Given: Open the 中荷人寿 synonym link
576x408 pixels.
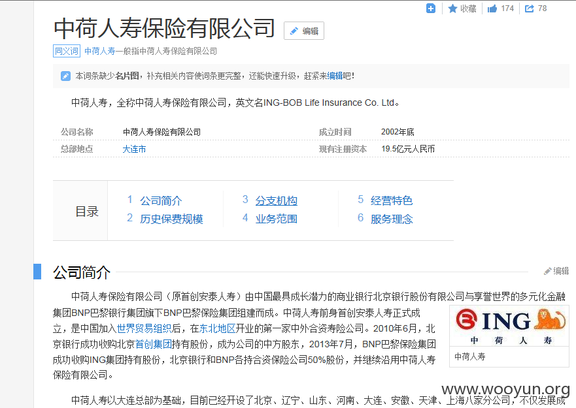Looking at the screenshot, I should click(x=100, y=51).
